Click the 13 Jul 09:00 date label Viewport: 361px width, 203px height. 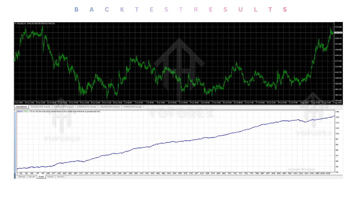(184, 103)
